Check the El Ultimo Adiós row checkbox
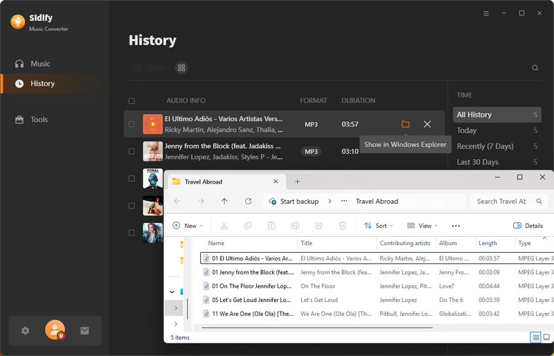The width and height of the screenshot is (554, 356). pos(132,124)
